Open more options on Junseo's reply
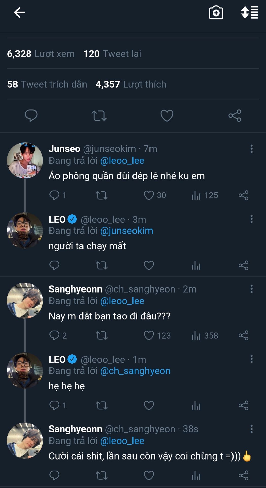The image size is (266, 488). point(251,149)
